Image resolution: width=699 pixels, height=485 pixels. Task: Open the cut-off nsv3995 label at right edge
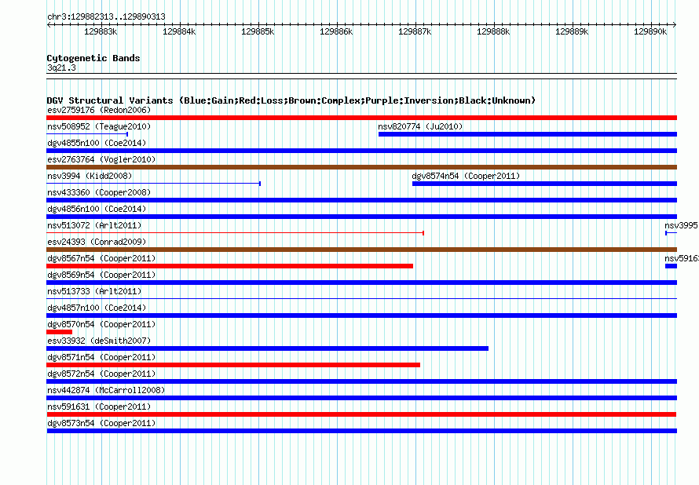(681, 225)
